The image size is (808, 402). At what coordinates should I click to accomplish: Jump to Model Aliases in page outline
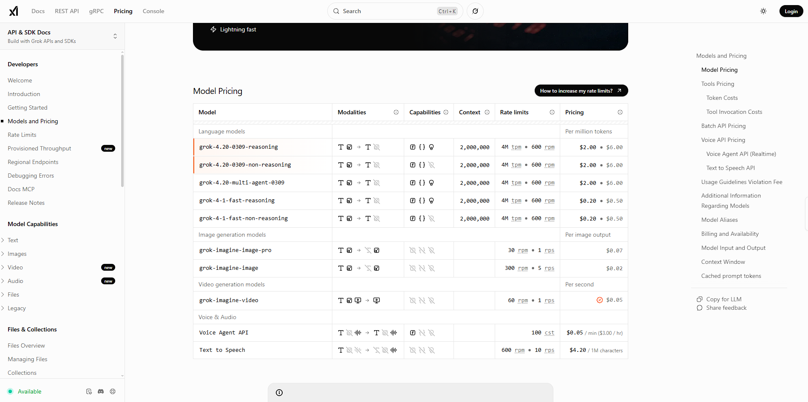coord(720,220)
